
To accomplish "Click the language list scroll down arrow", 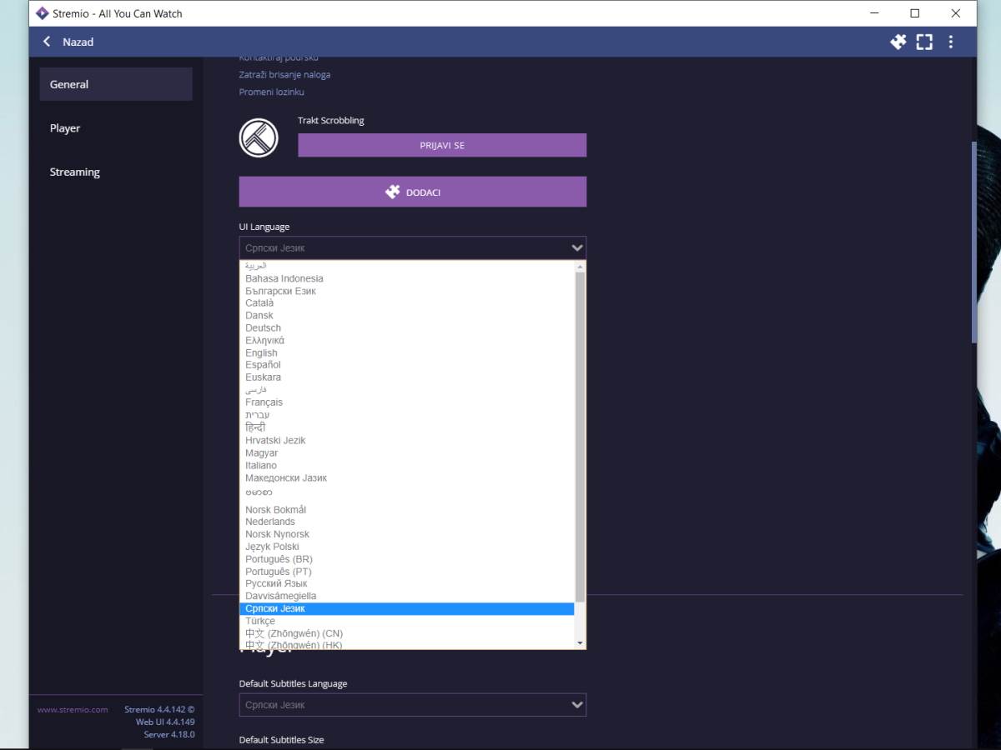I will click(581, 642).
